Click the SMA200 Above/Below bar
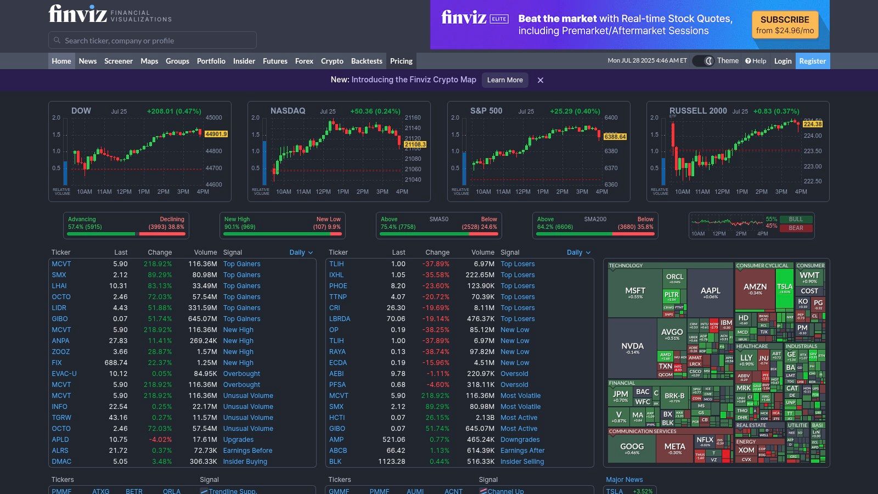The image size is (878, 494). point(595,226)
